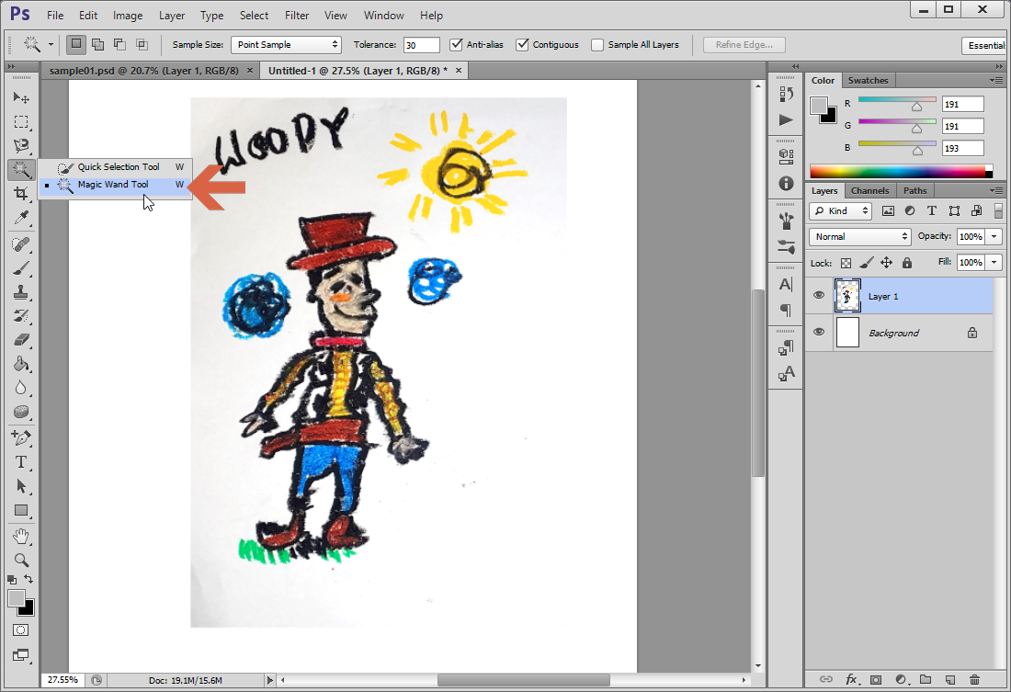Open Layers panel flyout menu

click(996, 191)
